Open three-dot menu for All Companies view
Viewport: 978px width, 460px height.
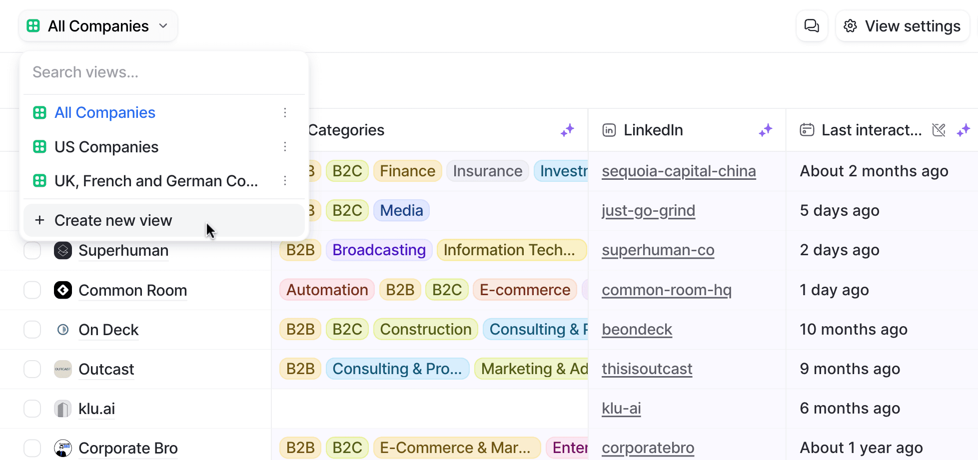coord(285,113)
